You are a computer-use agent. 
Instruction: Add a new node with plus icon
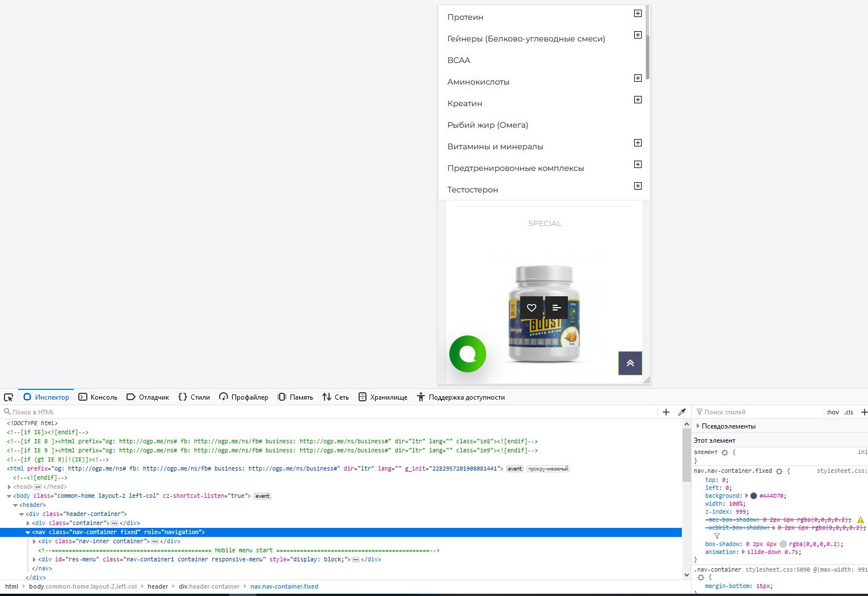coord(666,412)
